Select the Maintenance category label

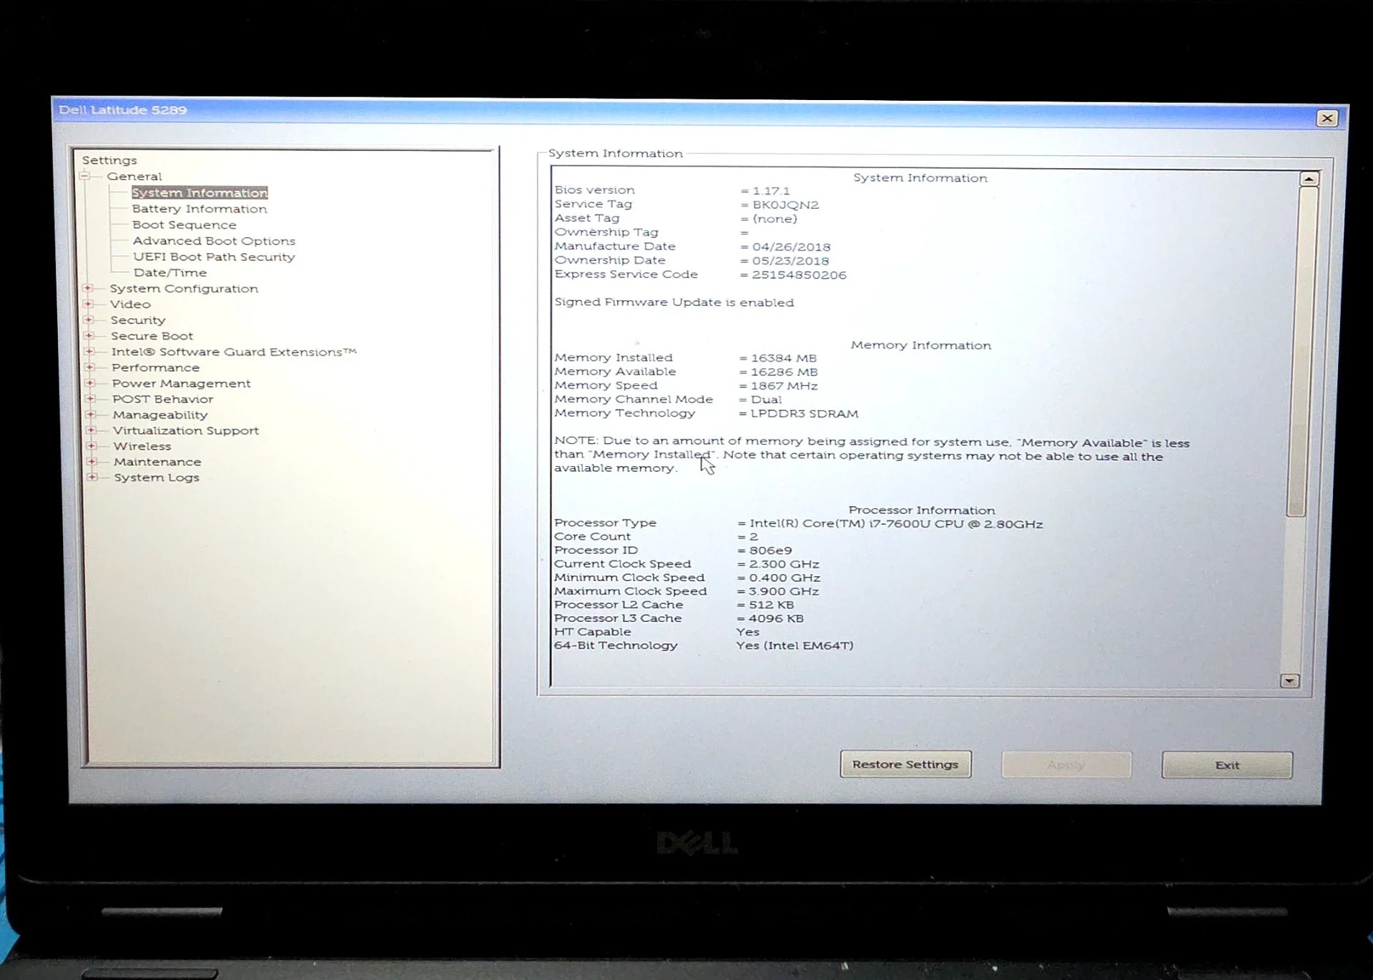(157, 462)
